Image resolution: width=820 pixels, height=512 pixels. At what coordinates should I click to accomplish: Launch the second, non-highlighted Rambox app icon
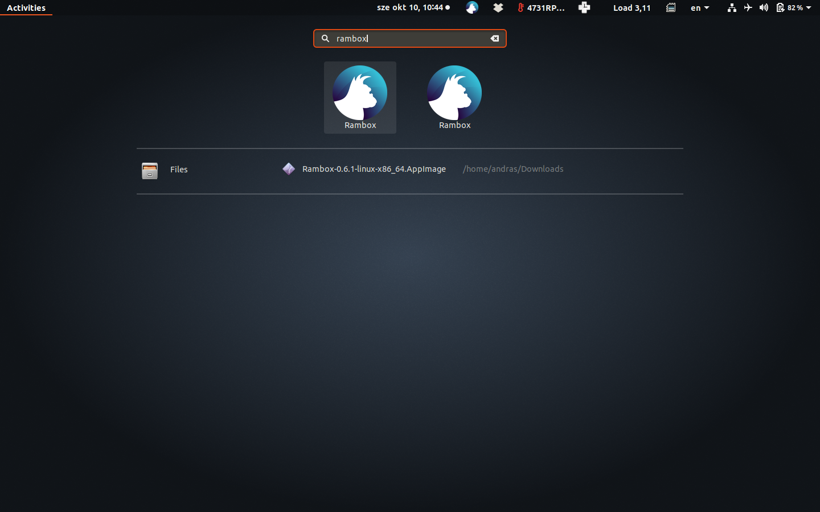click(x=454, y=97)
